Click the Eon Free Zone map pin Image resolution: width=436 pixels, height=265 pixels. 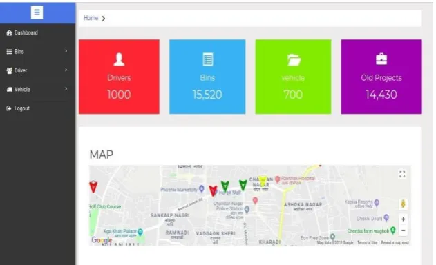pyautogui.click(x=332, y=237)
